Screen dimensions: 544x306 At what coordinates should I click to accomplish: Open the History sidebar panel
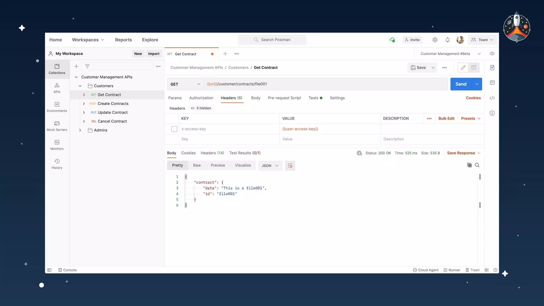(x=57, y=164)
